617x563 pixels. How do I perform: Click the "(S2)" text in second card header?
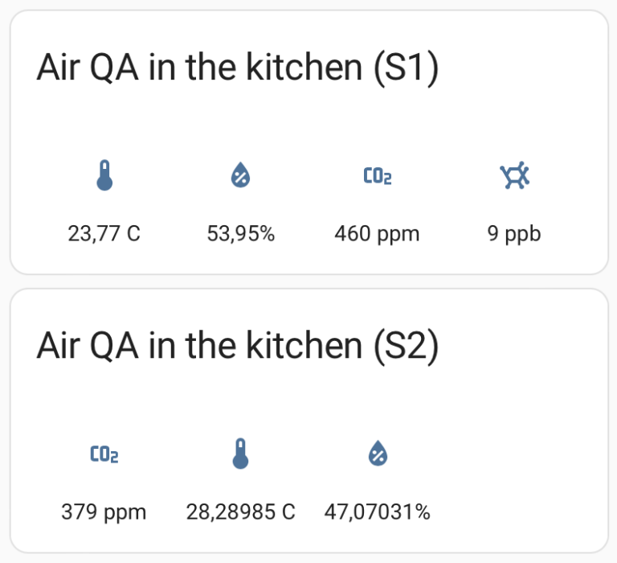pyautogui.click(x=406, y=347)
